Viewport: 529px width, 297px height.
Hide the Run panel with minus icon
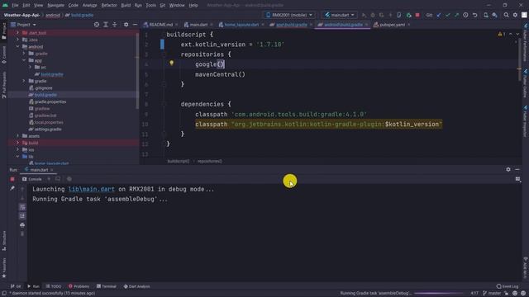(x=517, y=170)
